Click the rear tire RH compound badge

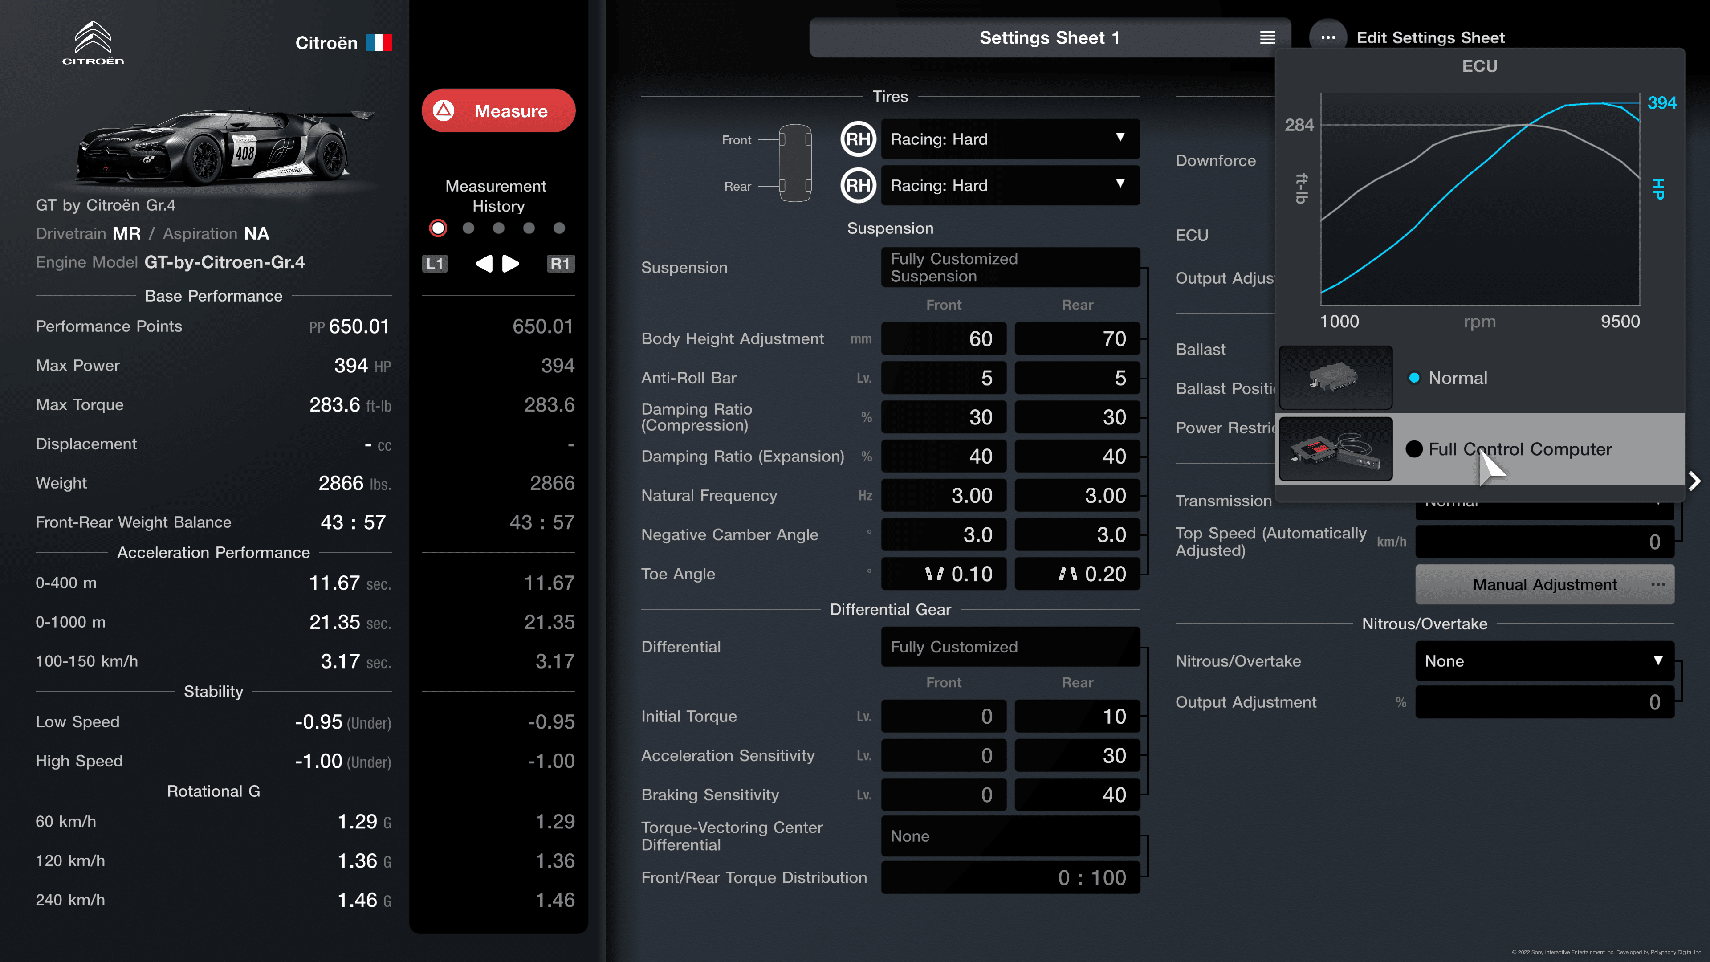858,185
